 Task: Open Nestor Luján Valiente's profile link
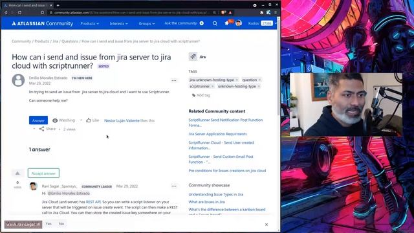point(122,120)
